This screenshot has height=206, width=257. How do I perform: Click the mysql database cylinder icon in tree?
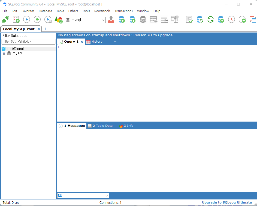click(x=9, y=53)
